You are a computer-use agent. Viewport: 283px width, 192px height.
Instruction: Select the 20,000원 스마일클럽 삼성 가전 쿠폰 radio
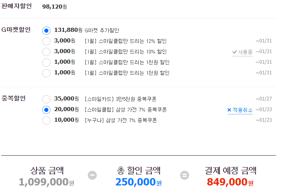click(x=46, y=110)
